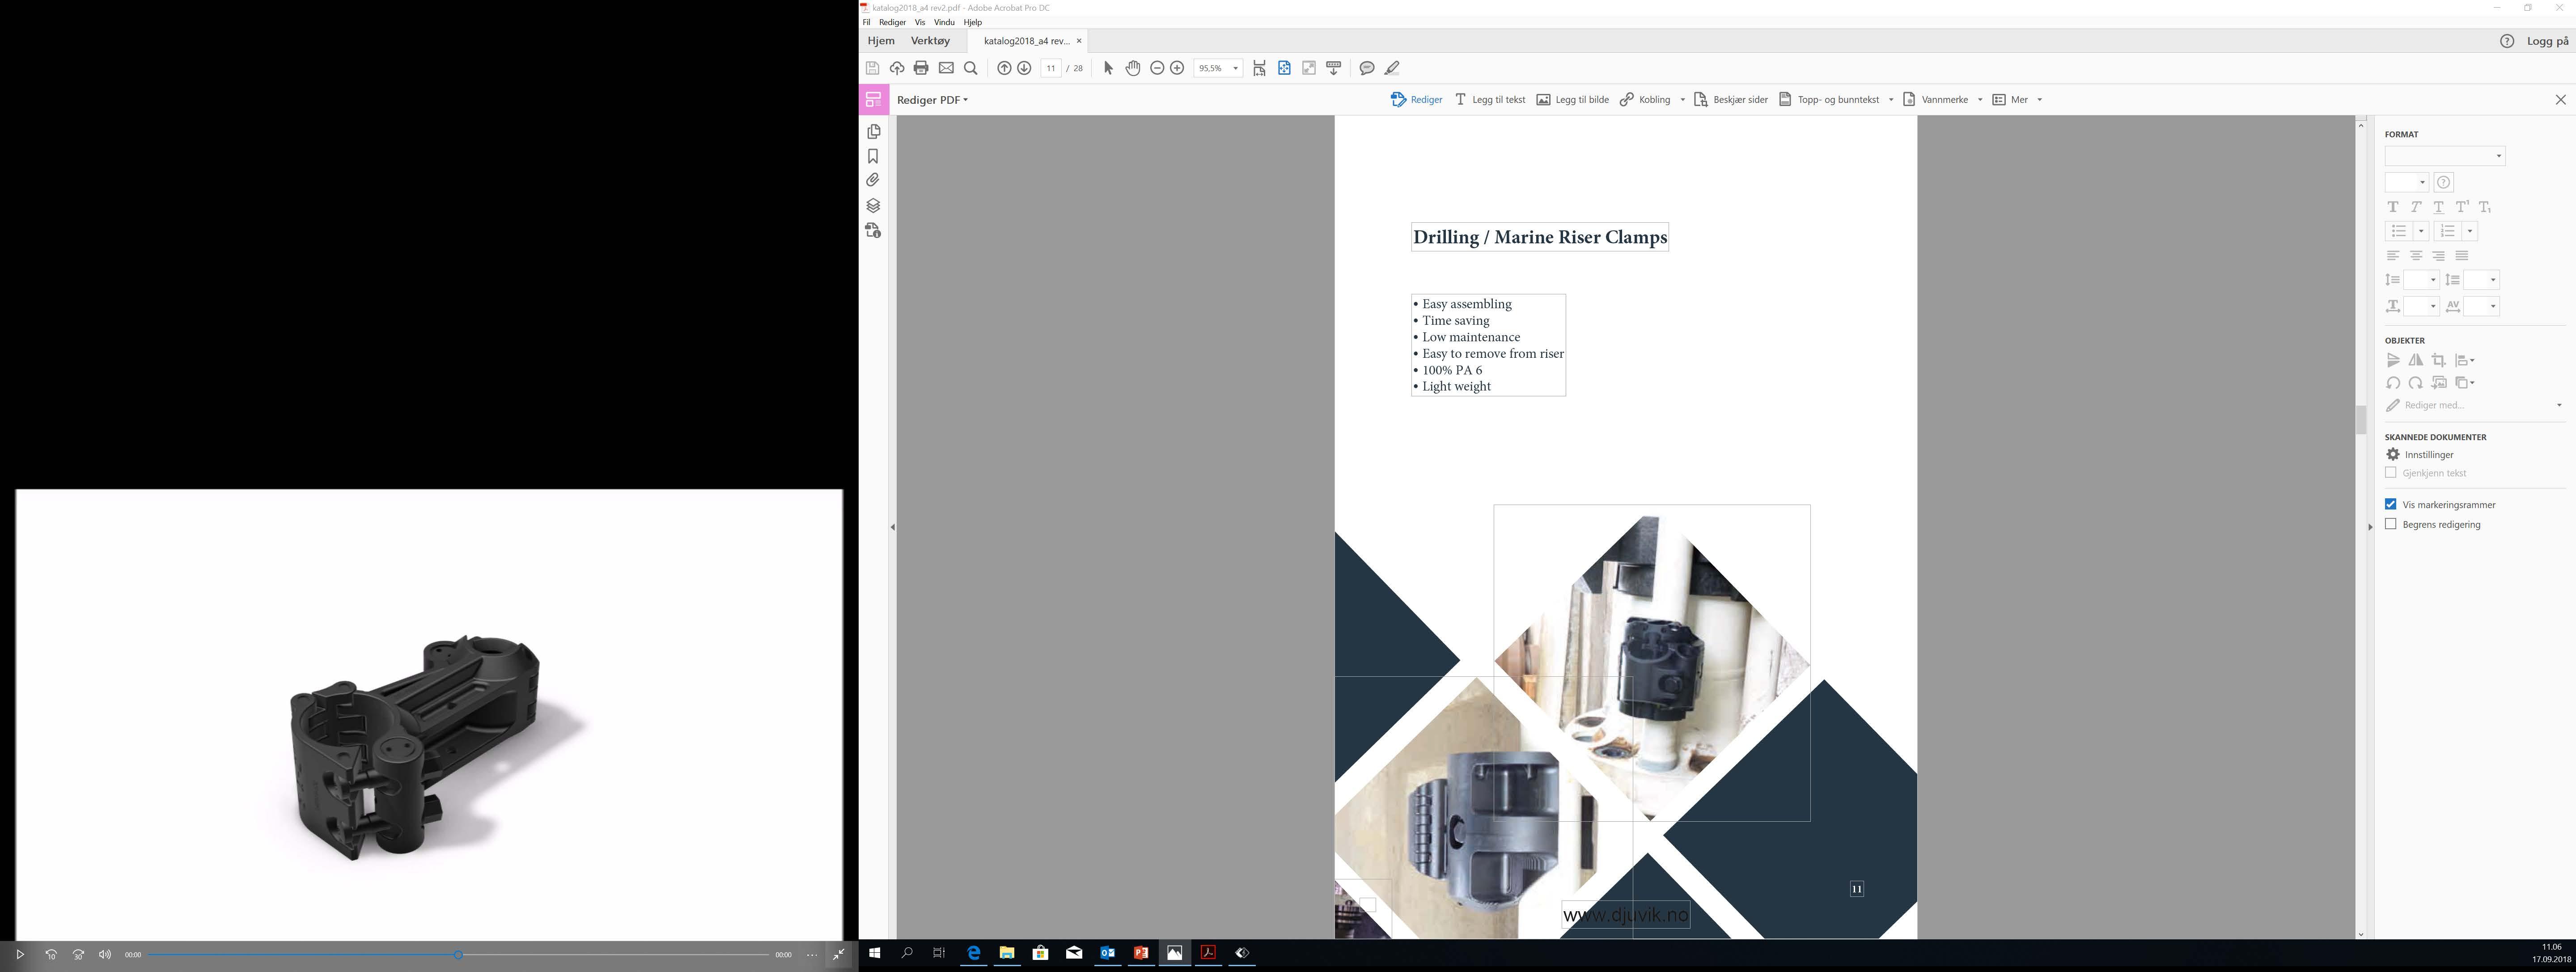Click the crop image icon under Objekter
This screenshot has width=2576, height=972.
pyautogui.click(x=2439, y=360)
